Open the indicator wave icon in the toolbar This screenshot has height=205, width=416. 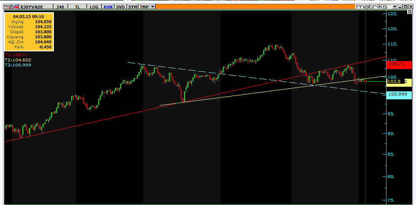pos(15,7)
